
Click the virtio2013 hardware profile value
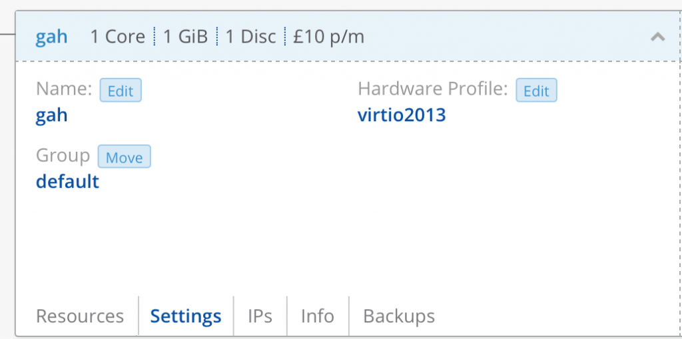pyautogui.click(x=402, y=116)
